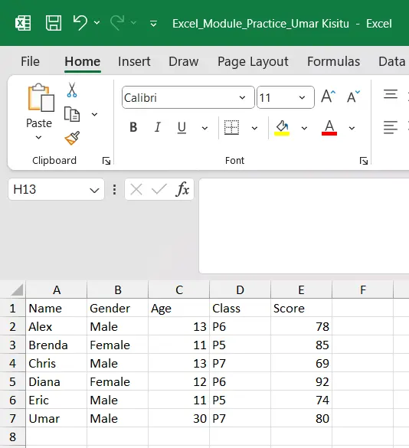Image resolution: width=409 pixels, height=448 pixels.
Task: Toggle Underline formatting
Action: (x=182, y=127)
